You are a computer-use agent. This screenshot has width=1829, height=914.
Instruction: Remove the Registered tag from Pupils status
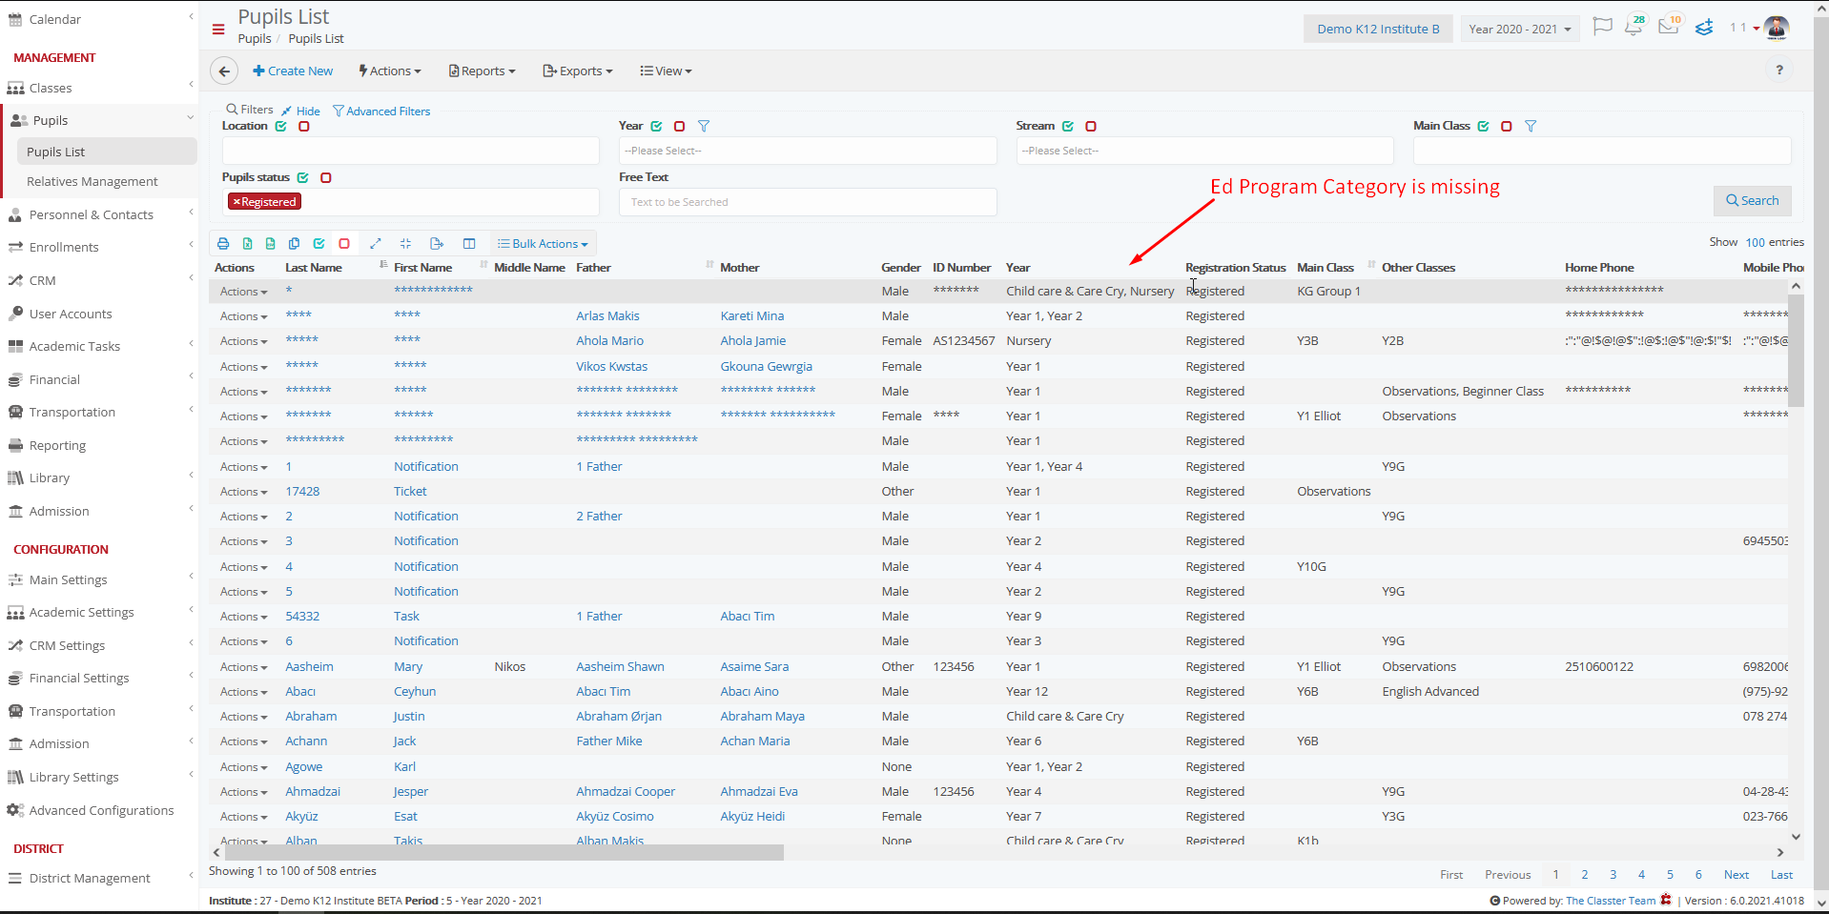(x=236, y=202)
